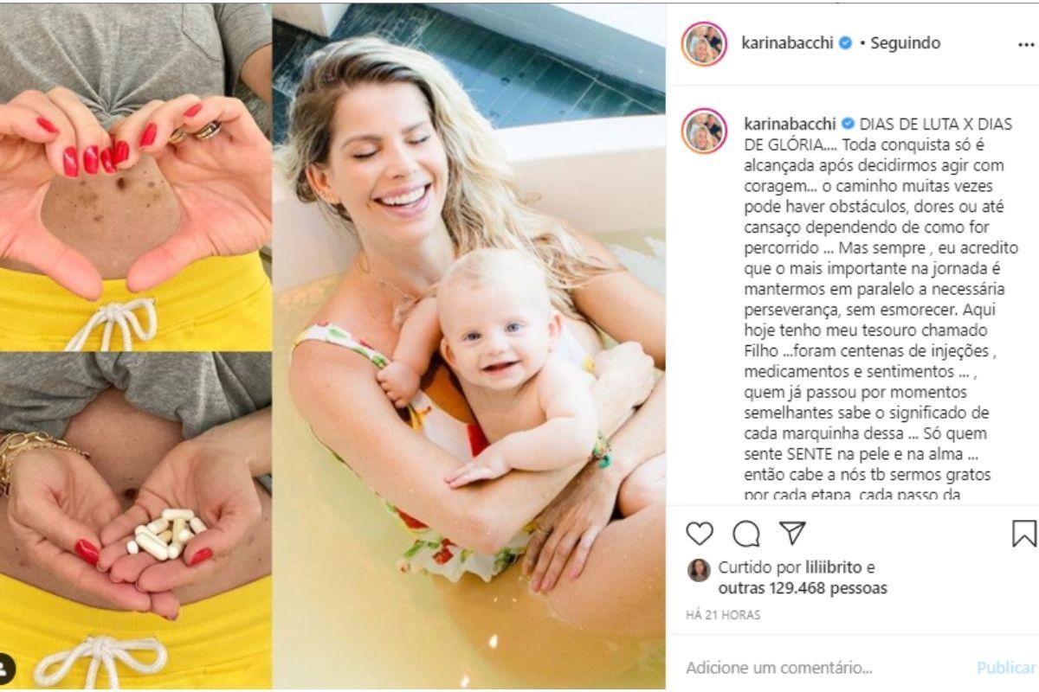Click the caption's karinabacchi profile picture
Viewport: 1039px width, 692px height.
pos(704,131)
